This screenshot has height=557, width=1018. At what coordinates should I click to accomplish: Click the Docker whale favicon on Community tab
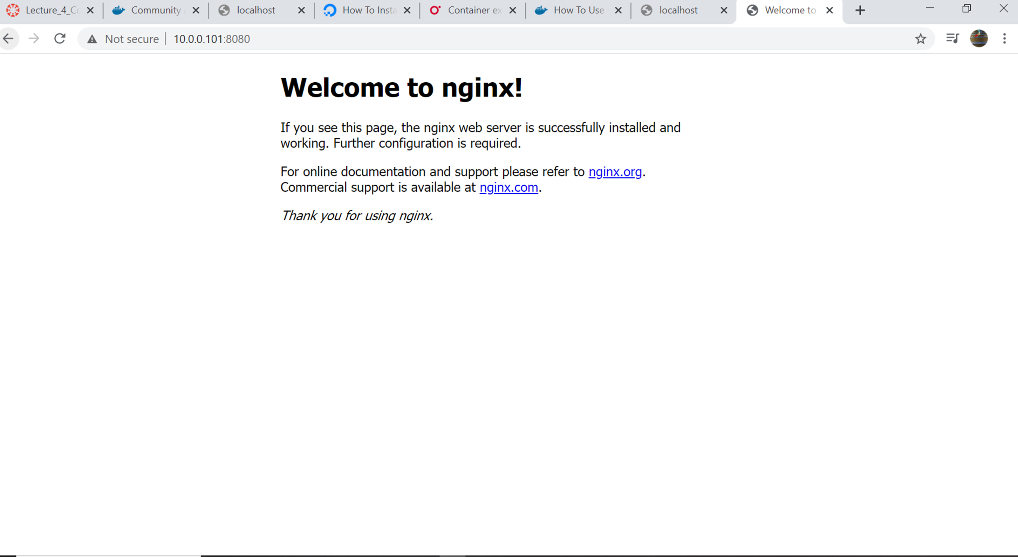point(118,10)
